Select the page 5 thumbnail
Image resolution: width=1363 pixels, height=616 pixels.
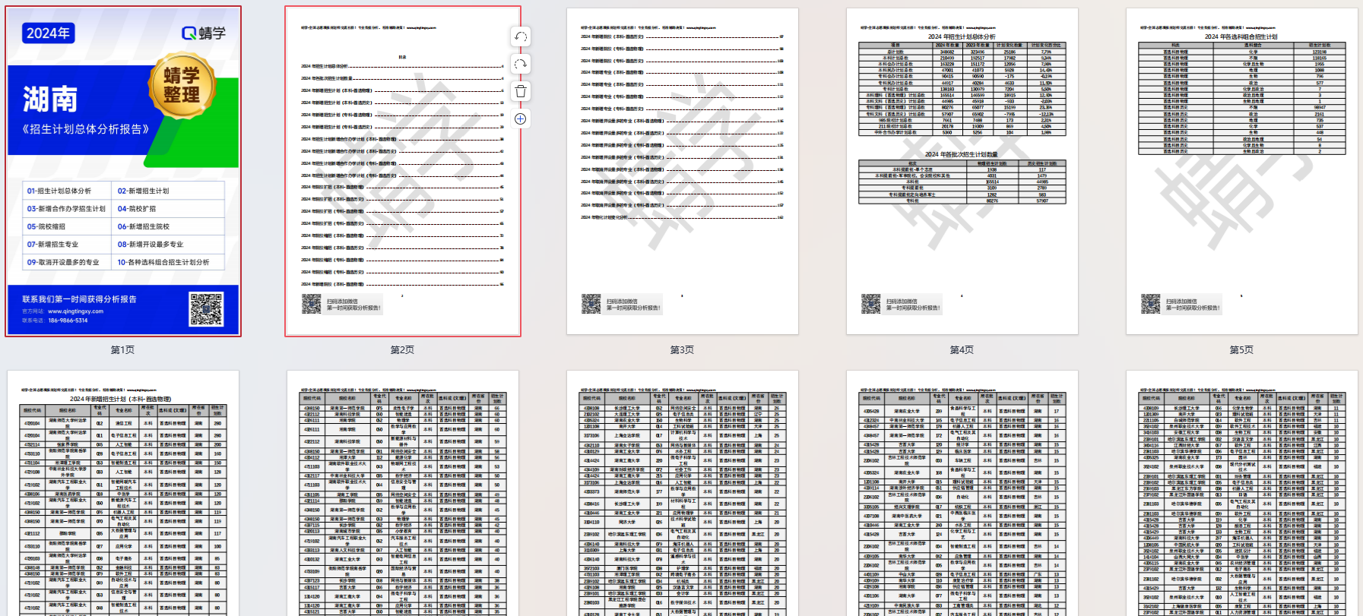(x=1241, y=172)
